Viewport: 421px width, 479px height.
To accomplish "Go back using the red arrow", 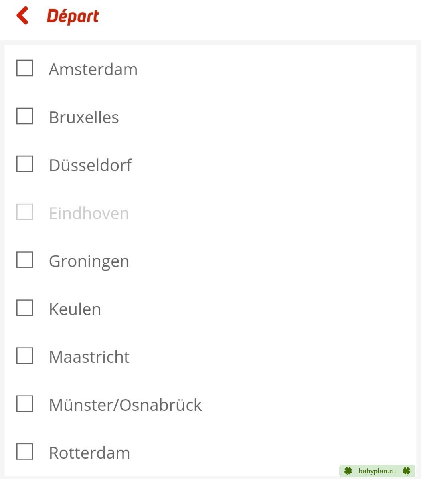I will tap(22, 16).
